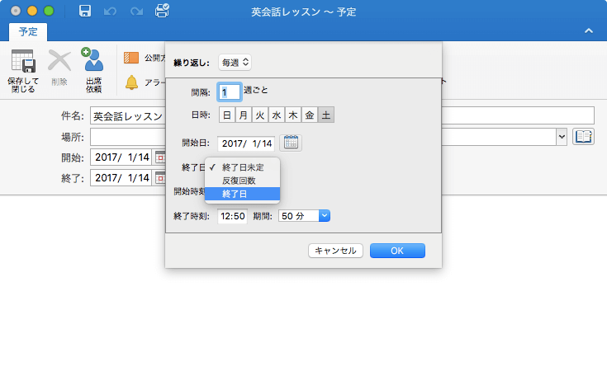Click the save floppy disk icon in title bar

click(85, 12)
